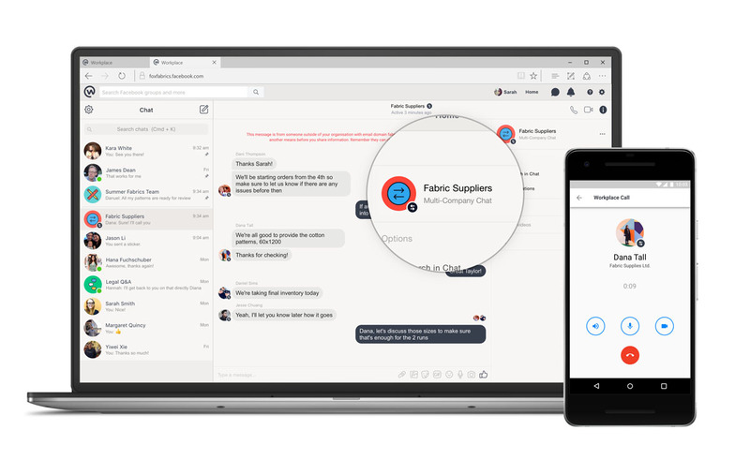
Task: Open Home link in top bar
Action: point(532,92)
